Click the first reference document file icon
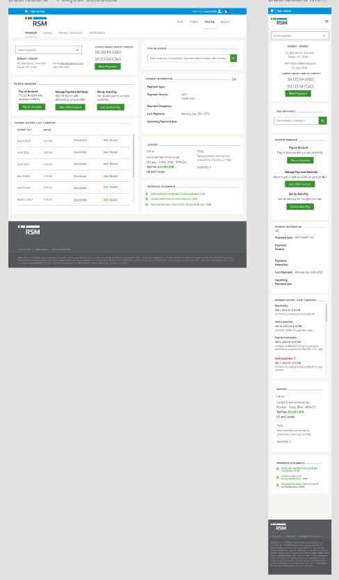This screenshot has height=580, width=339. point(147,194)
